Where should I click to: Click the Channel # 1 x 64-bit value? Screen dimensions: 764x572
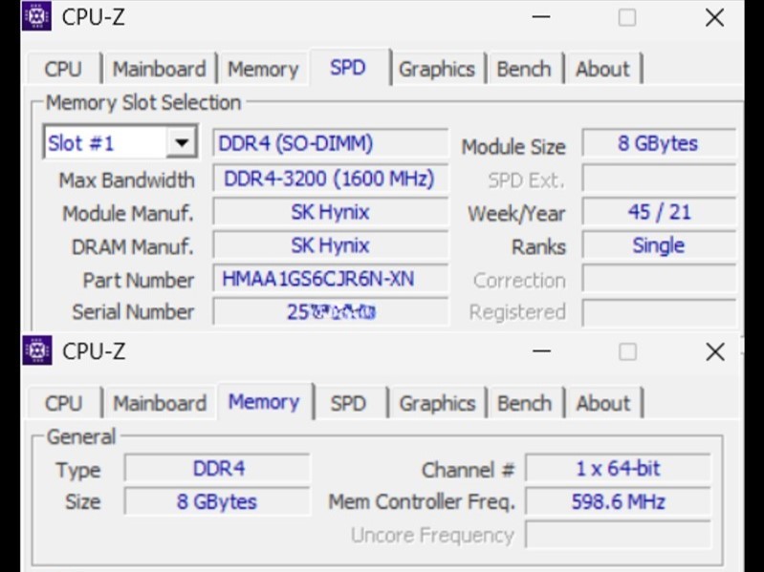click(x=618, y=469)
